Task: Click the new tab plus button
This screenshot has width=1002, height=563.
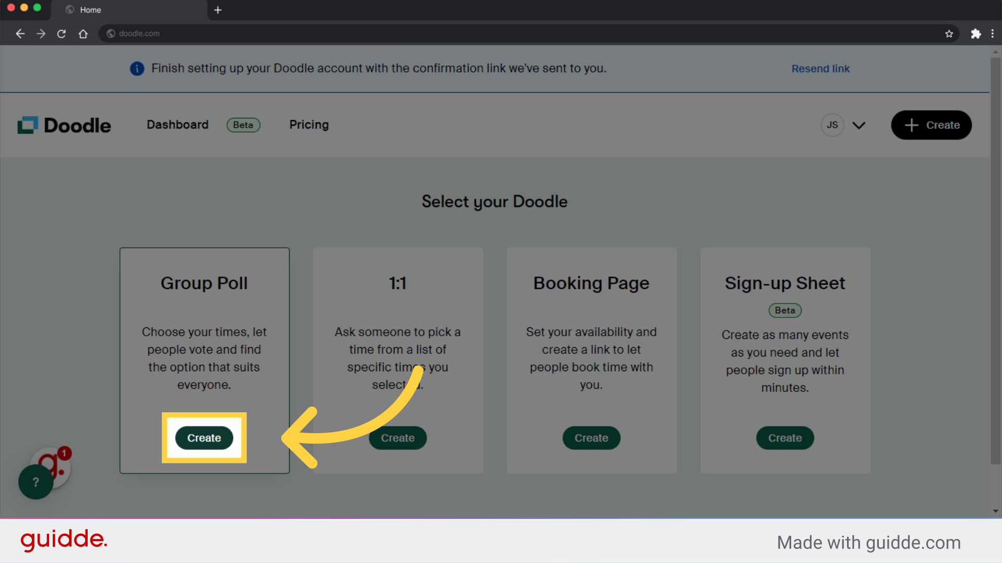Action: click(218, 10)
